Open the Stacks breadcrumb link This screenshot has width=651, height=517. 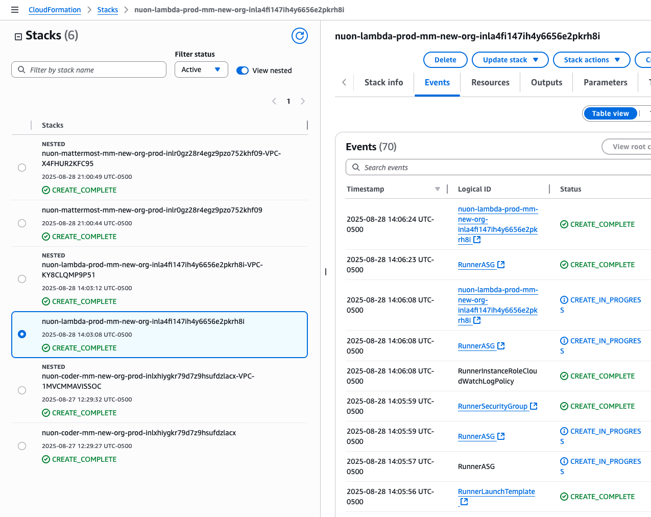coord(108,10)
